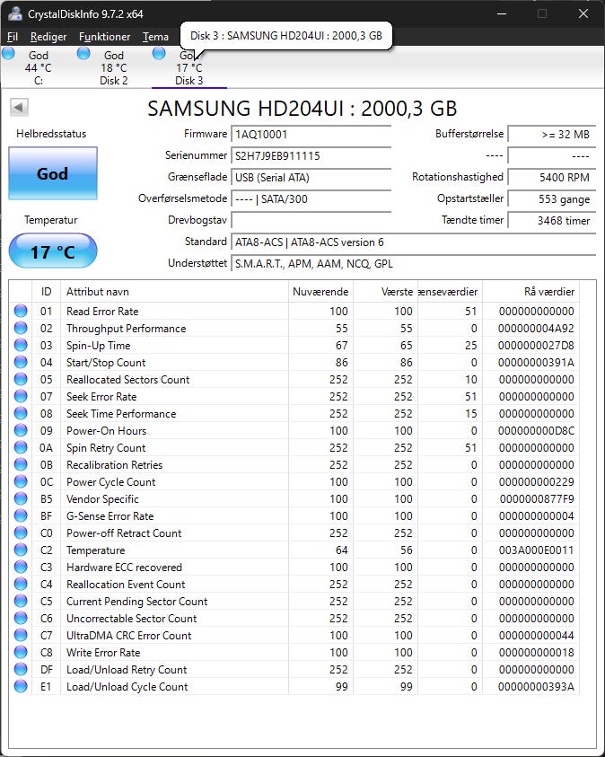Click the Standard field ATA8-ACS
This screenshot has height=757, width=605.
click(414, 242)
